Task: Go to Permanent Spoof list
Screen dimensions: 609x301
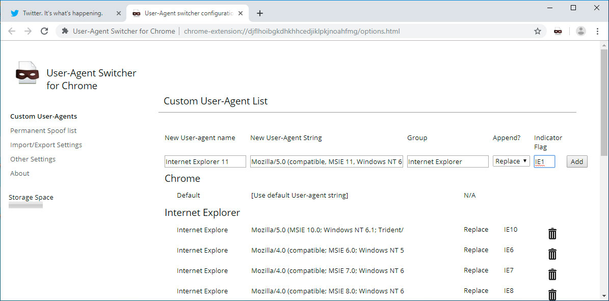Action: coord(43,131)
